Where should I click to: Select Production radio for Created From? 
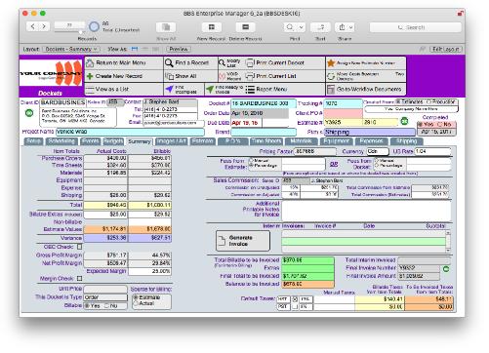point(428,101)
